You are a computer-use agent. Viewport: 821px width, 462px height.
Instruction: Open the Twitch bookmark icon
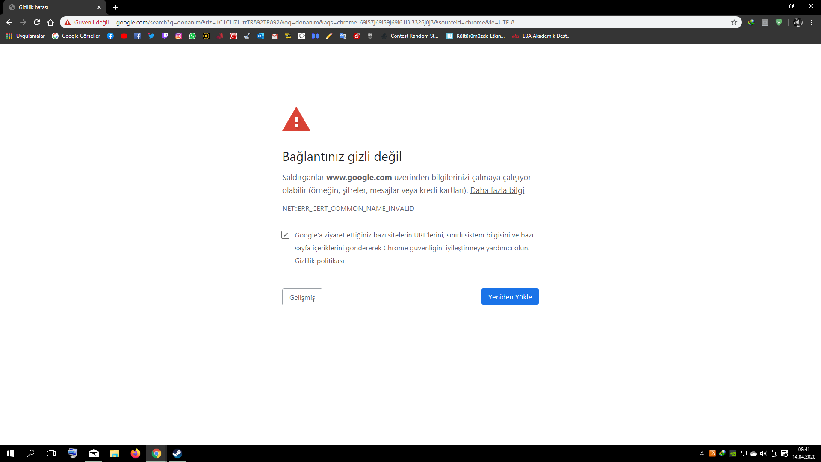(165, 36)
